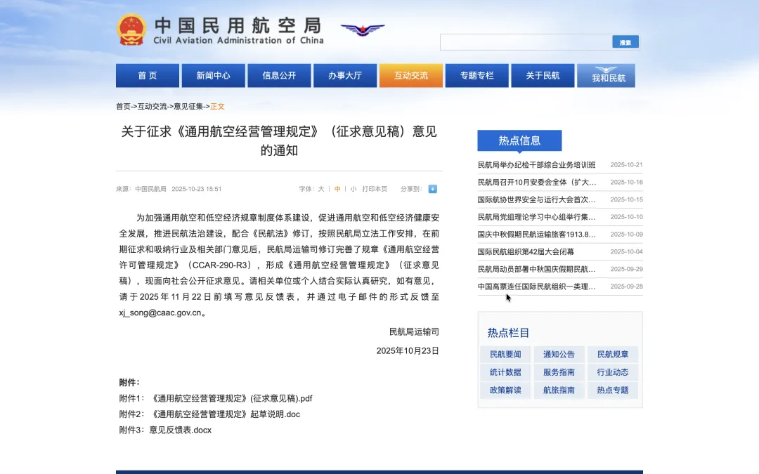Click the blue CAAC wings emblem

pos(363,30)
